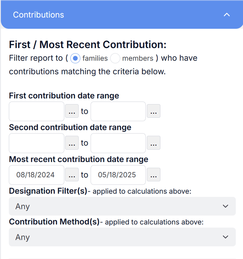
Task: Expand the Contribution Method(s) dropdown
Action: coord(122,237)
